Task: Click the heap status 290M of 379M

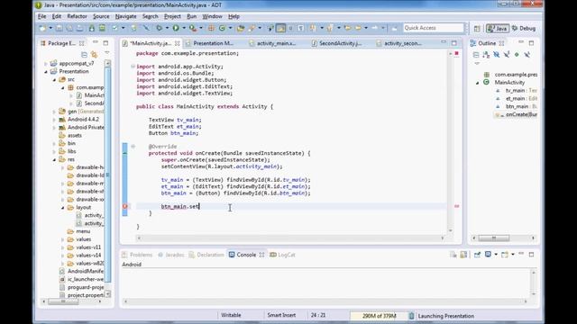Action: pyautogui.click(x=379, y=316)
